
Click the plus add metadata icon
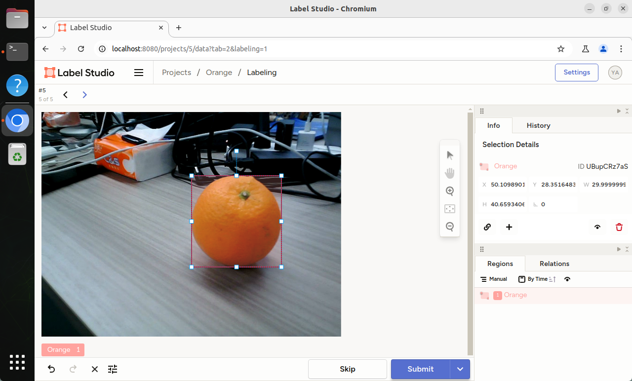point(509,227)
